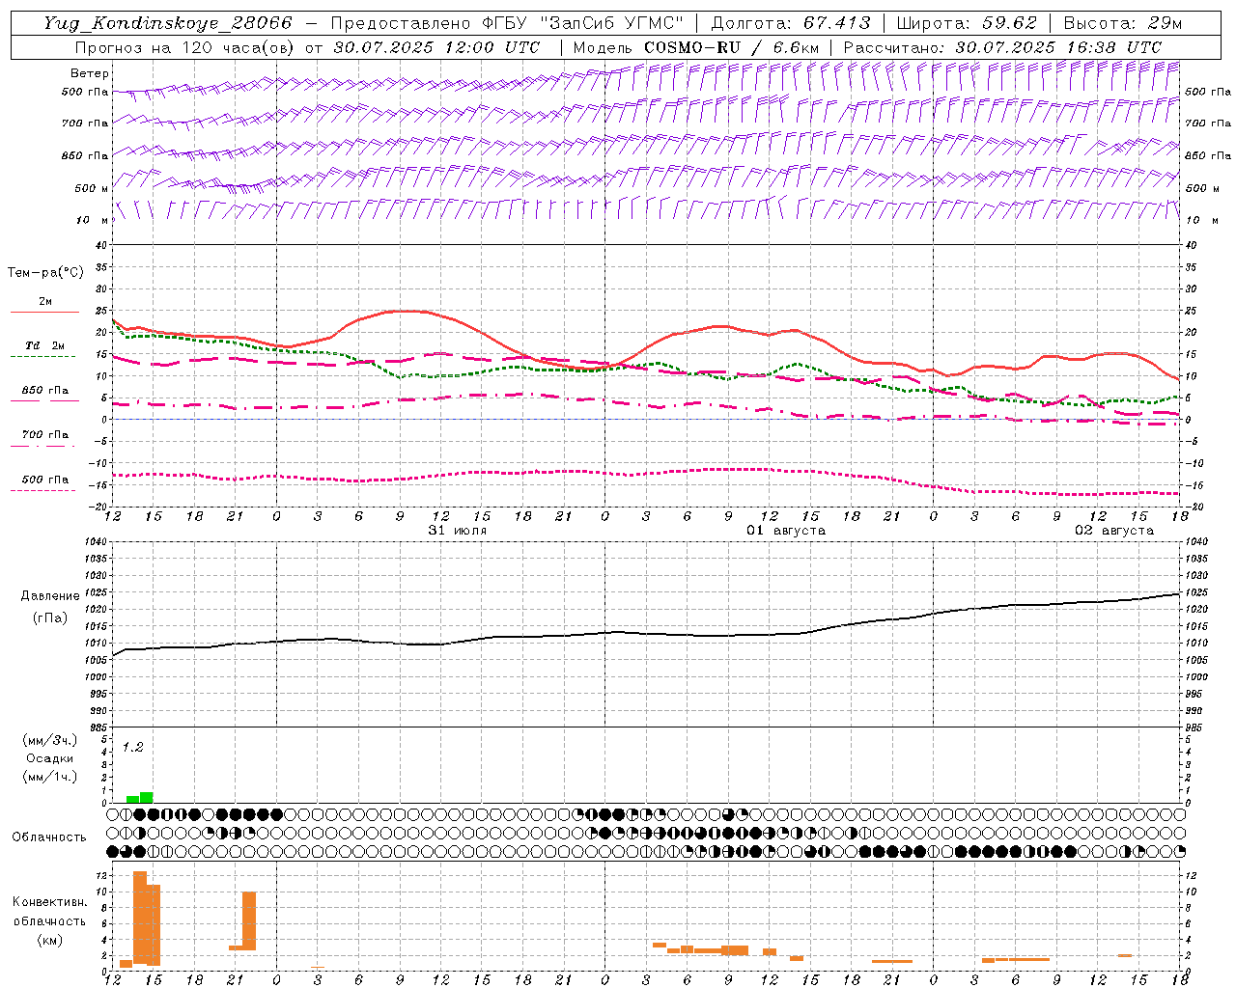This screenshot has height=988, width=1236.
Task: Click the 850 гПа legend entry under Td
Action: click(x=44, y=391)
